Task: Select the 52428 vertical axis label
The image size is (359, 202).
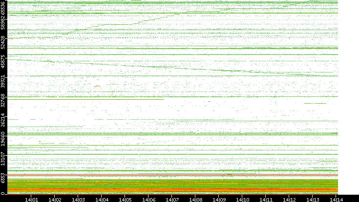Action: coord(3,41)
